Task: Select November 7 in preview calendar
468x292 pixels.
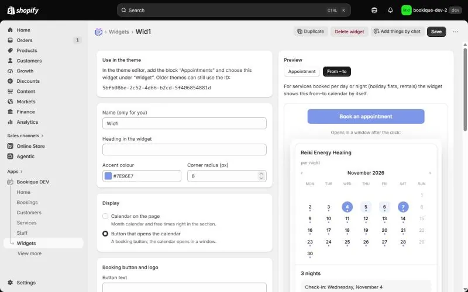Action: [403, 207]
